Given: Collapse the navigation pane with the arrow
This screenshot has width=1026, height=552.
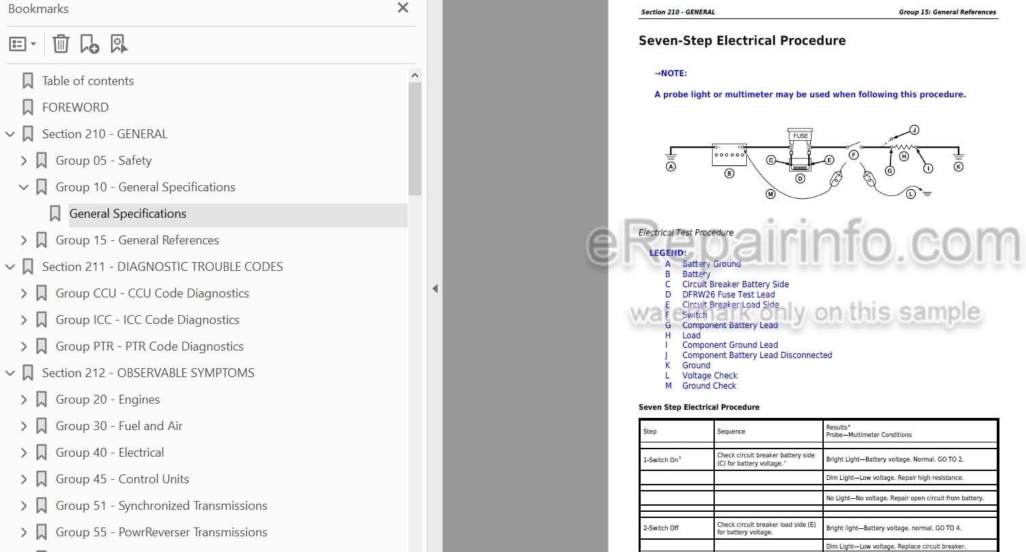Looking at the screenshot, I should pyautogui.click(x=435, y=289).
